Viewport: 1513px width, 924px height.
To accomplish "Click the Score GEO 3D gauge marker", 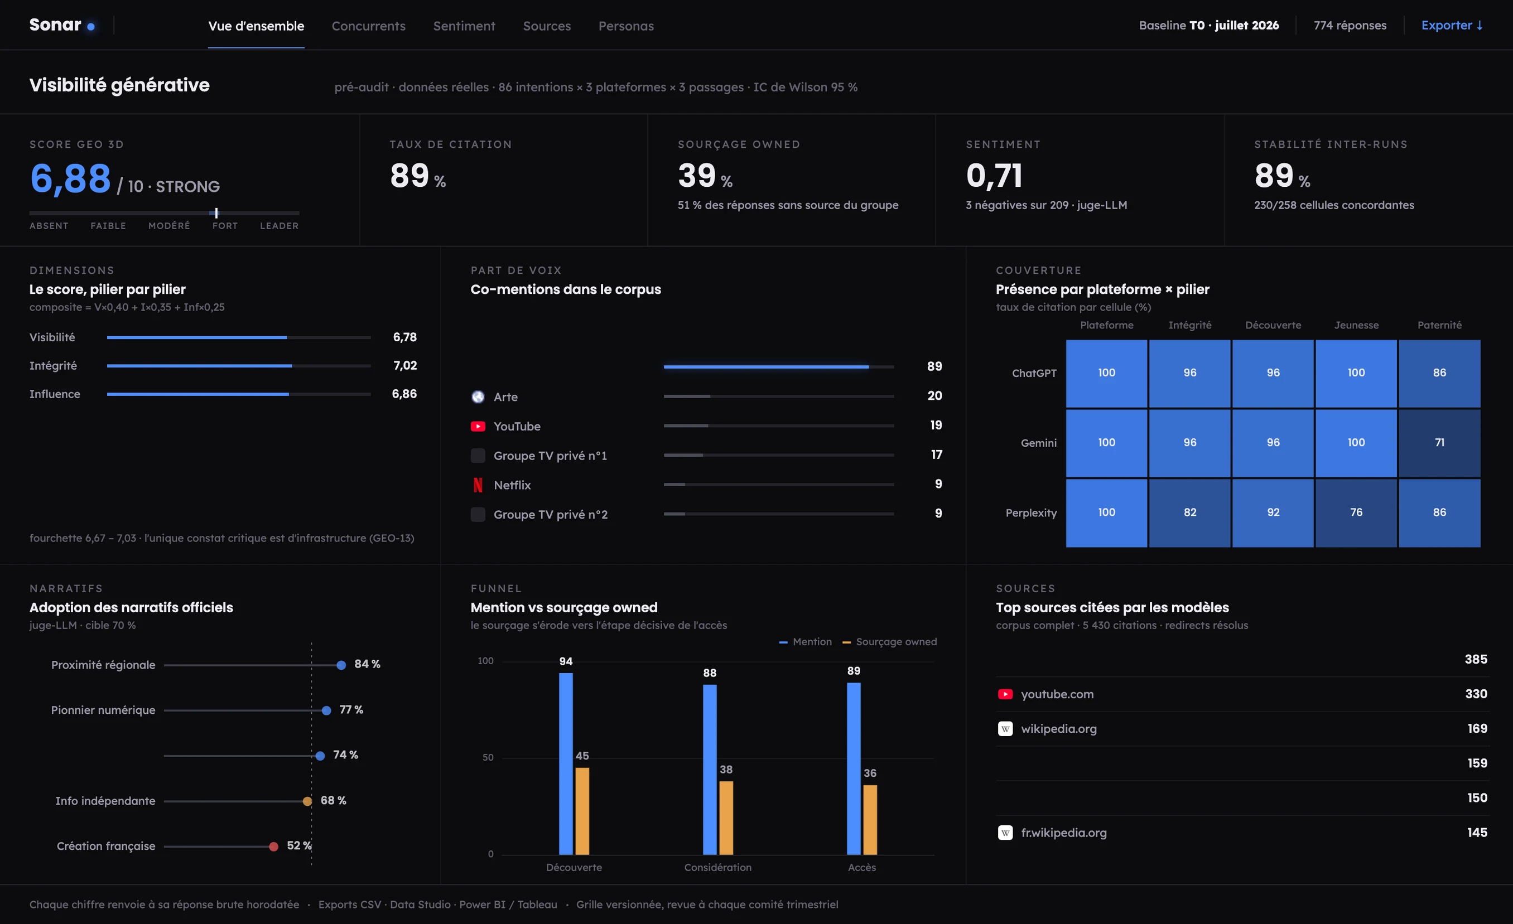I will (x=216, y=212).
